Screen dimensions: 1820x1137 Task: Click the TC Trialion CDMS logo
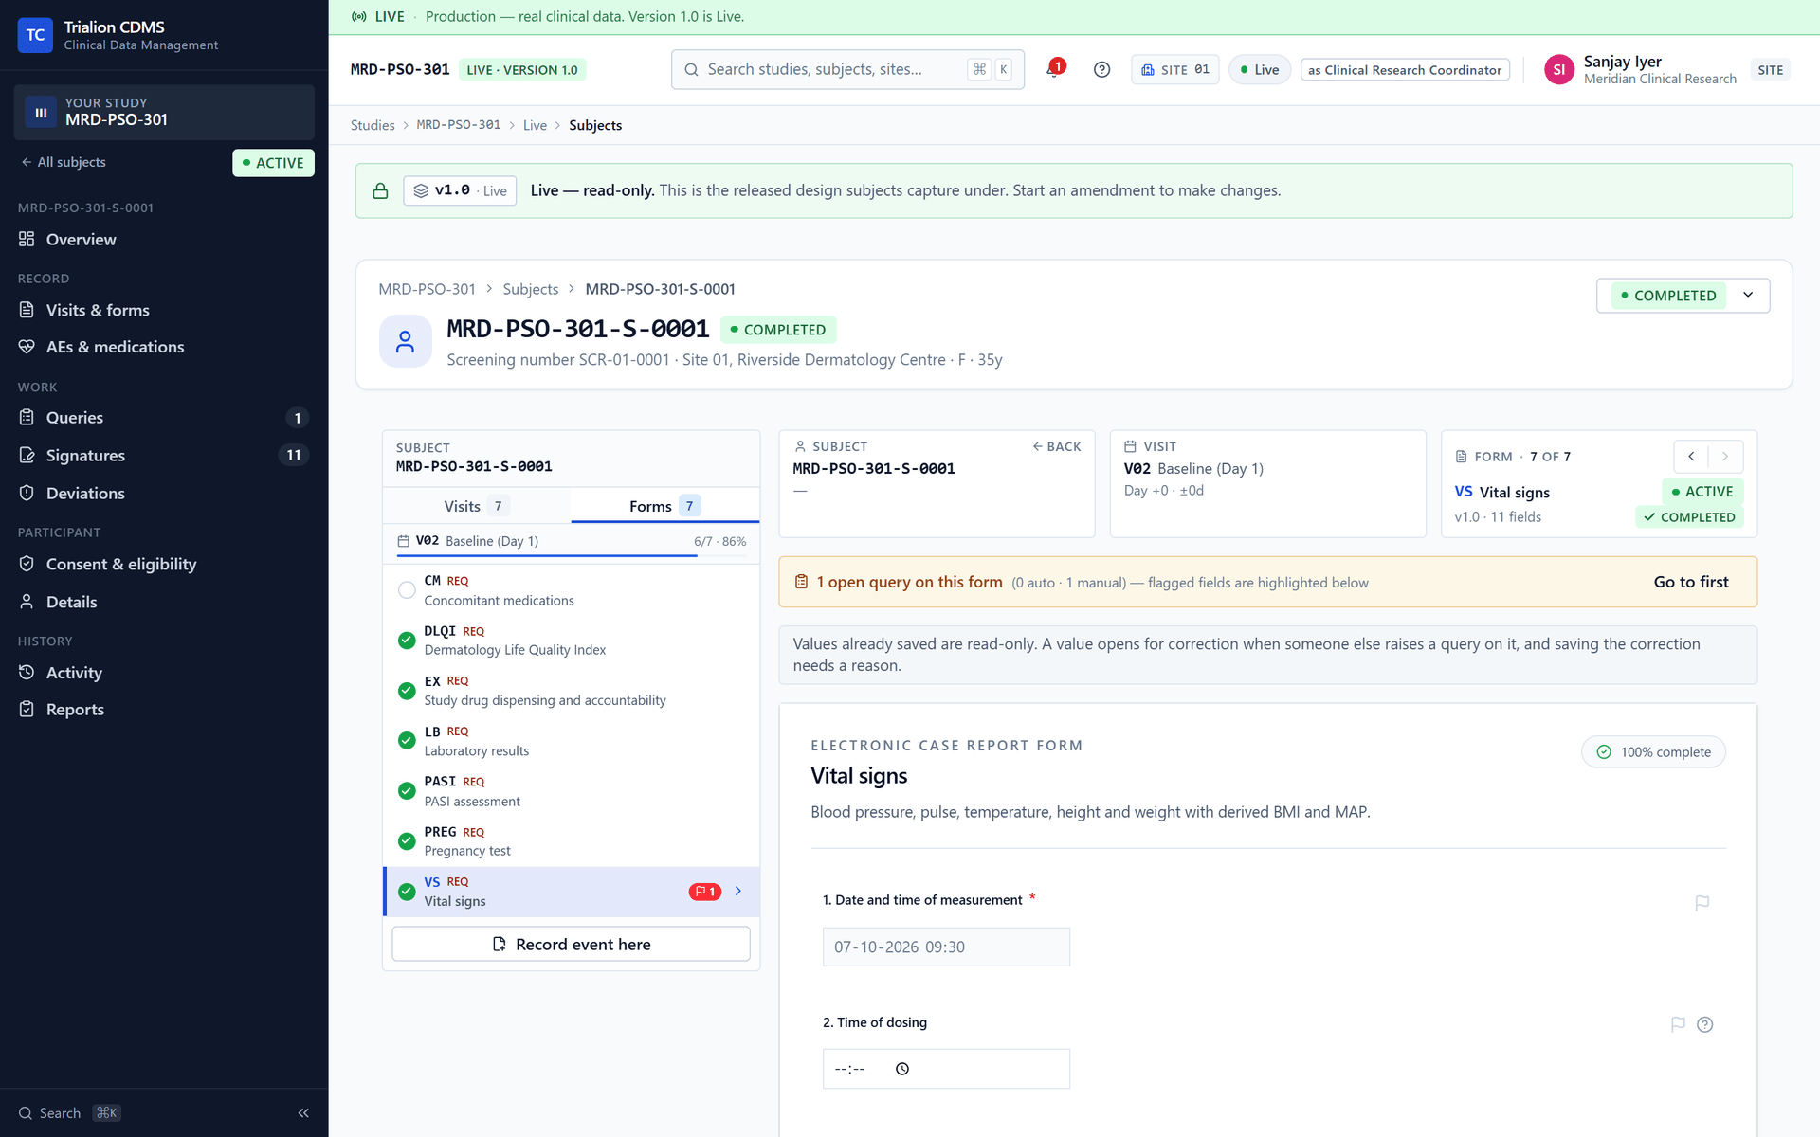pos(35,35)
